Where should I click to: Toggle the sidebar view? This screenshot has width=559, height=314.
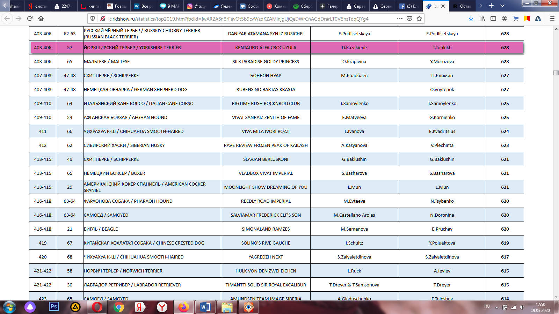click(493, 18)
